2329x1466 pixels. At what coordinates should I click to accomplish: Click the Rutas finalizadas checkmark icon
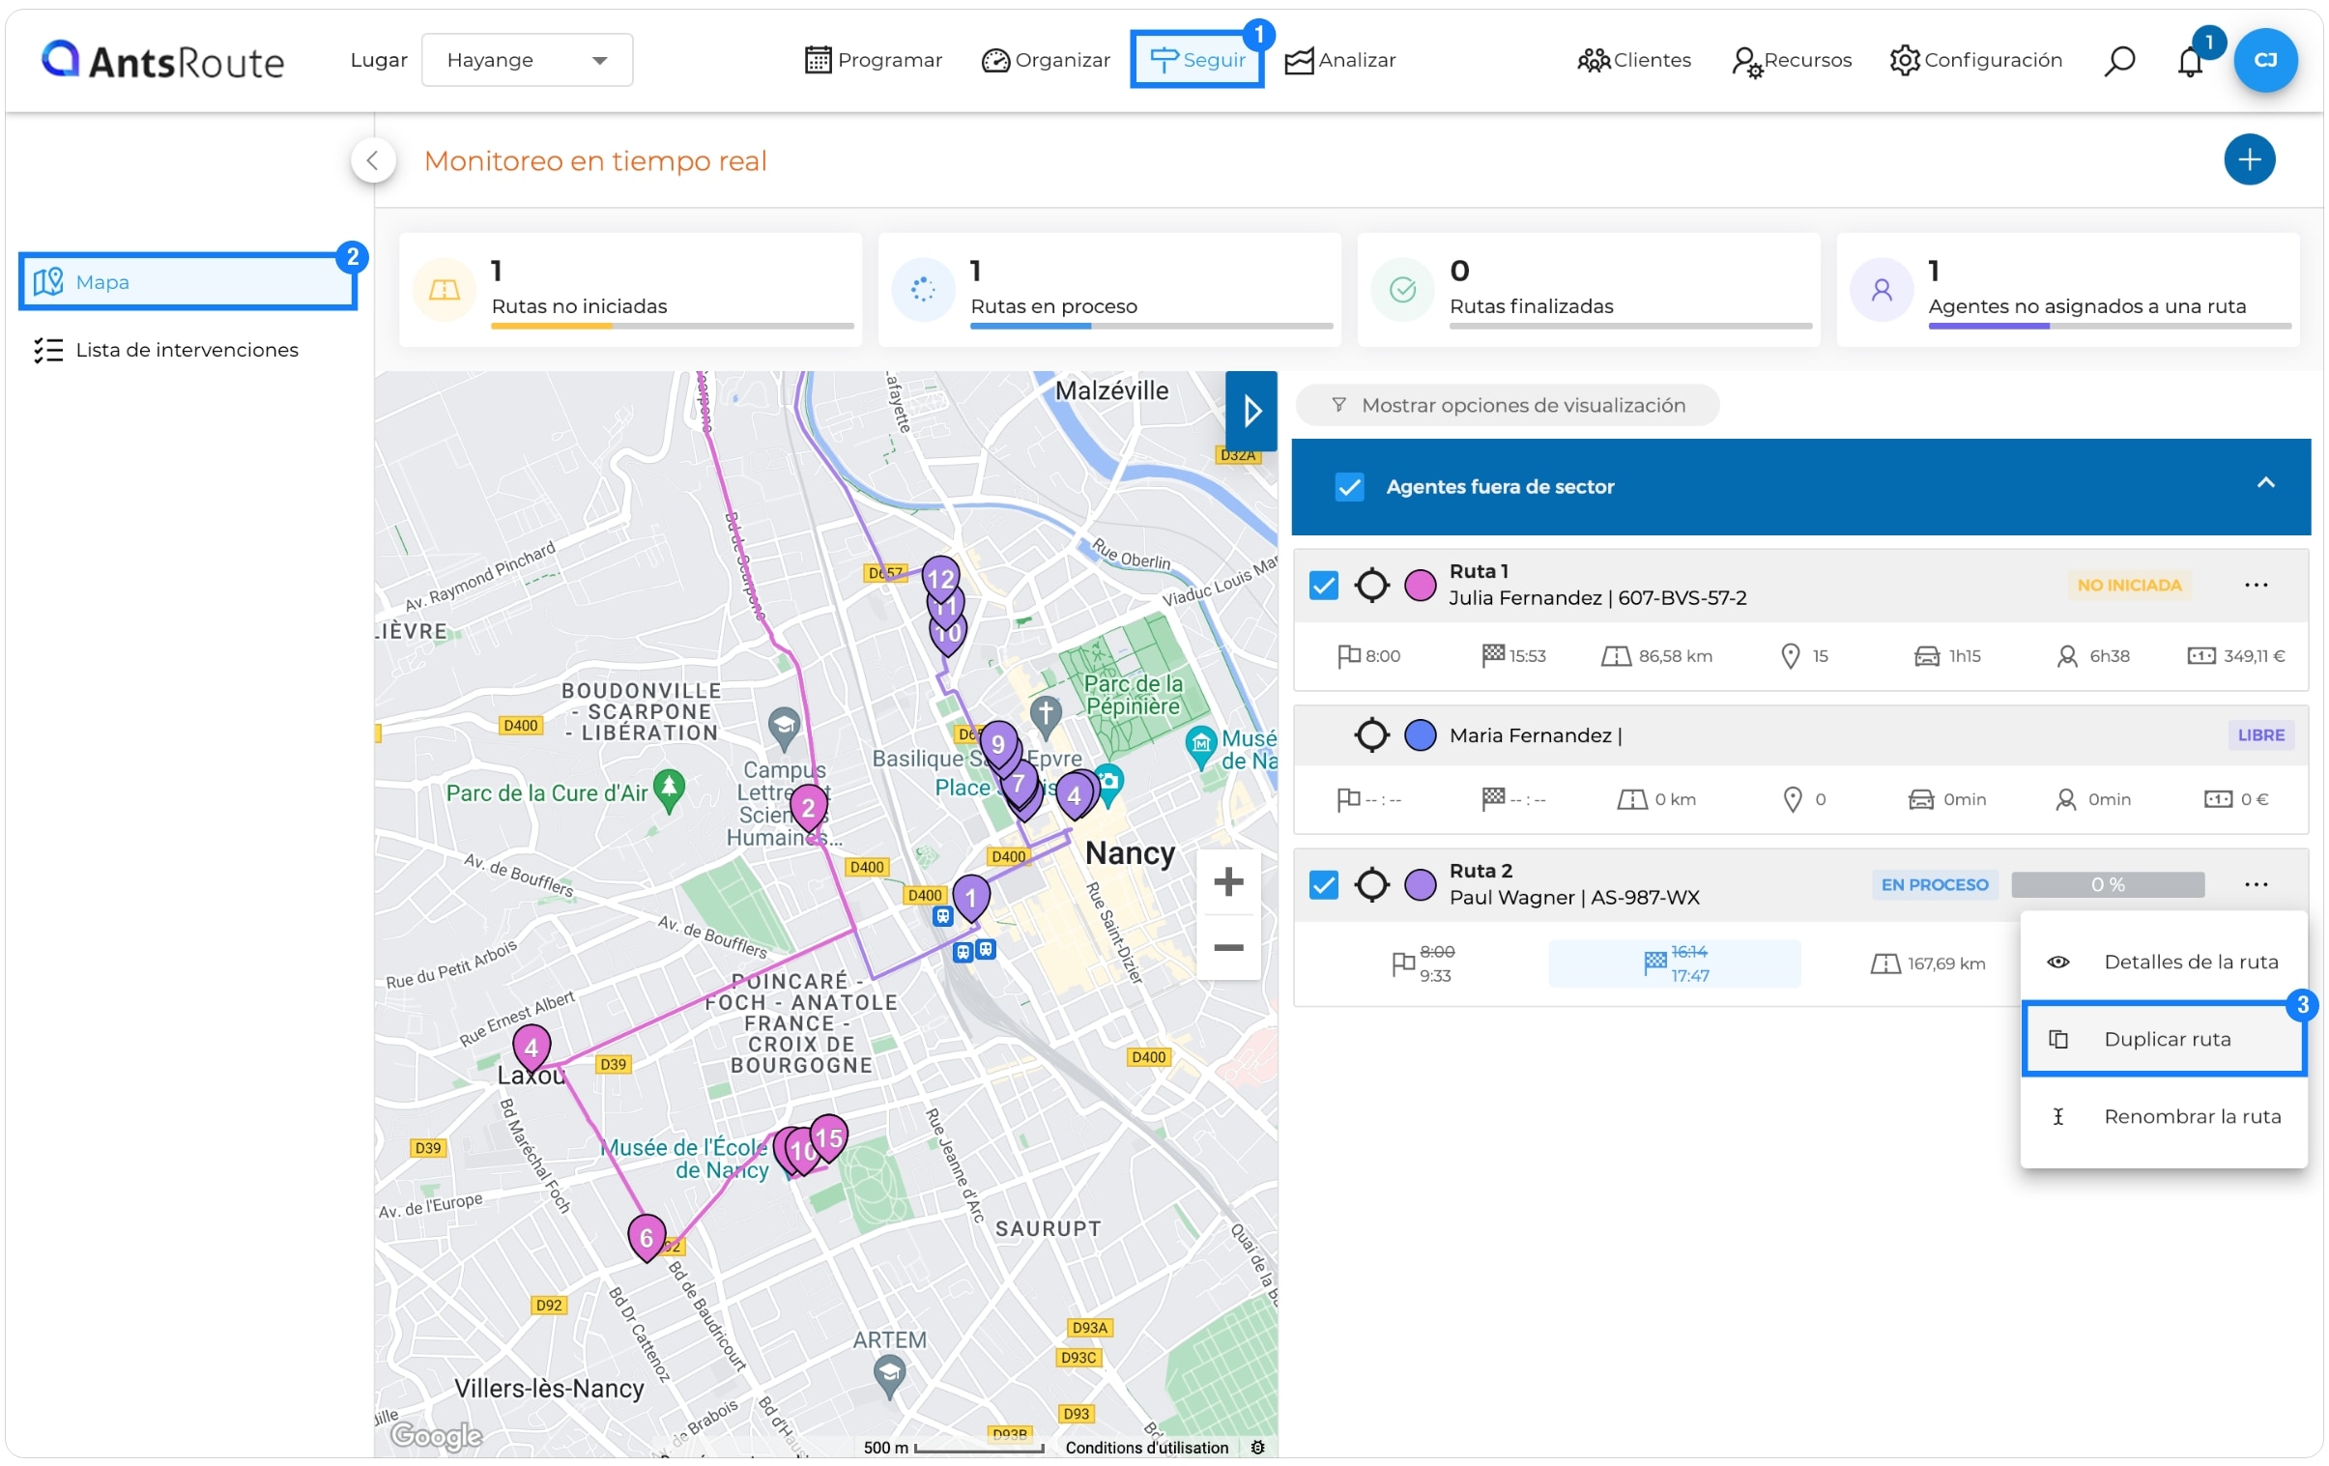click(x=1402, y=289)
